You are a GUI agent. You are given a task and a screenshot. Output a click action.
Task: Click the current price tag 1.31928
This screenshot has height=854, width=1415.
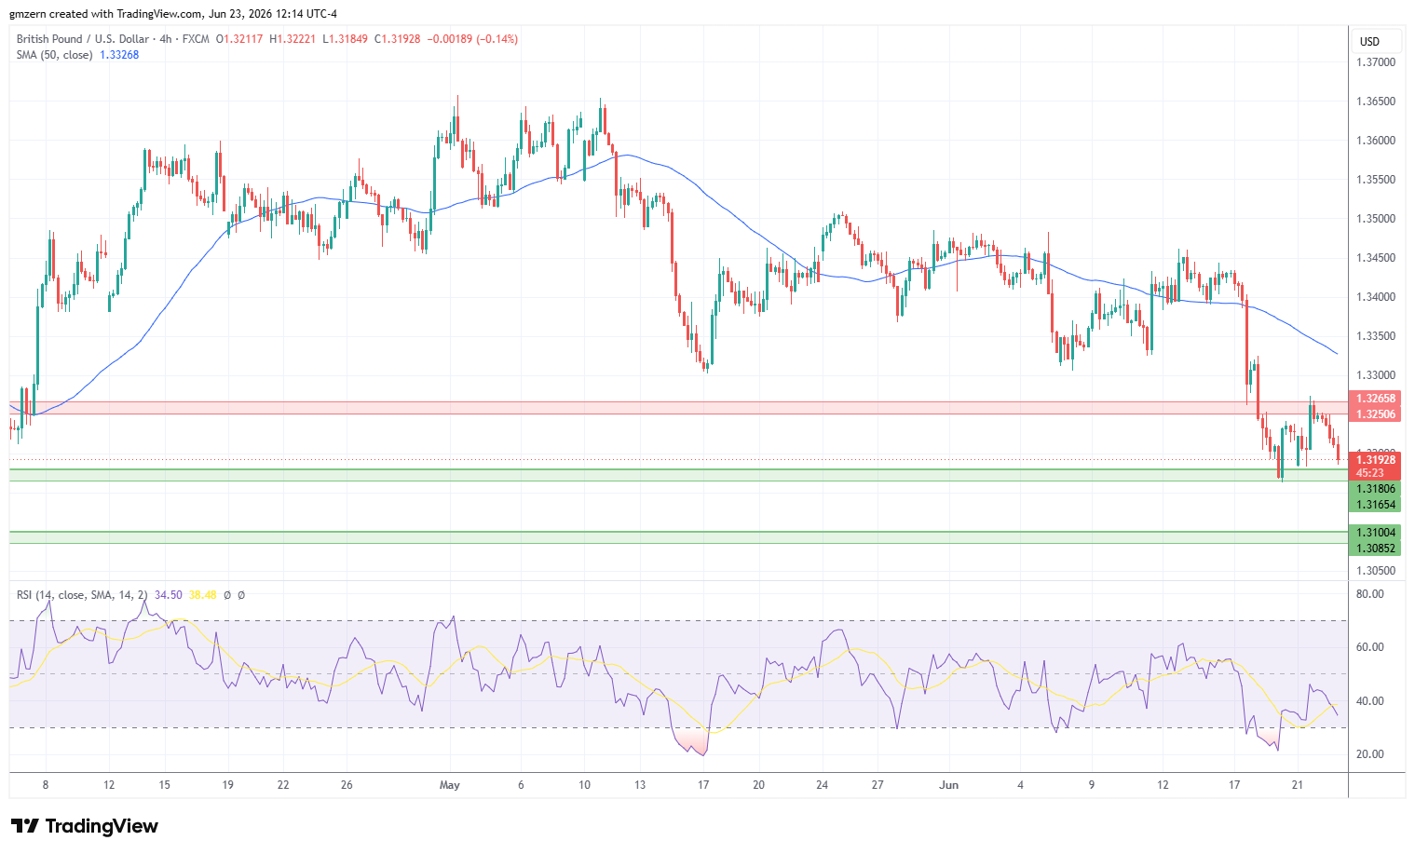tap(1375, 459)
